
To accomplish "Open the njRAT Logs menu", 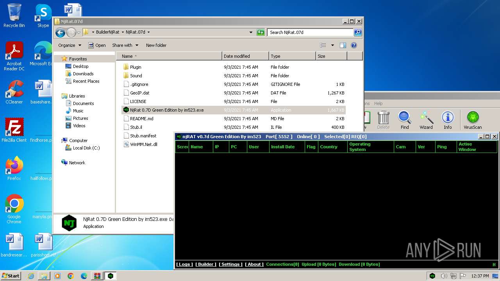I will click(x=184, y=264).
